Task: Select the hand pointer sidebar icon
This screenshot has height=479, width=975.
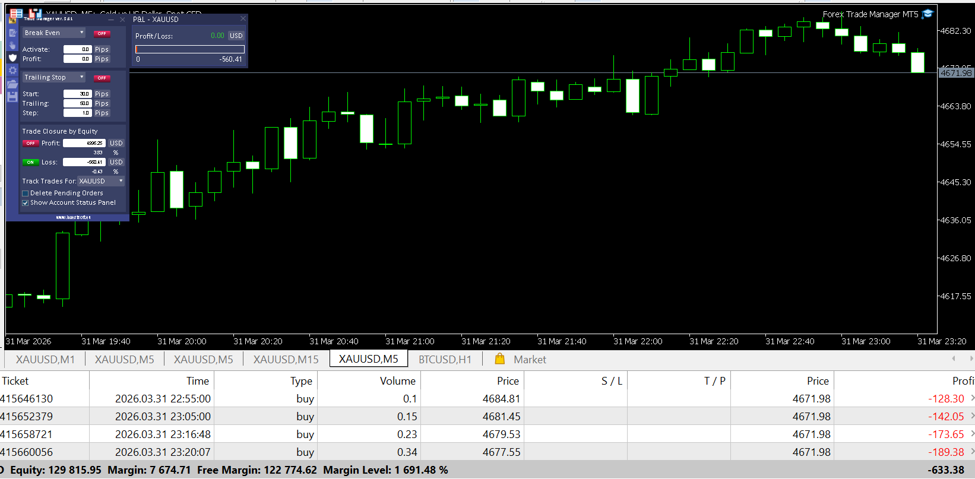Action: 12,45
